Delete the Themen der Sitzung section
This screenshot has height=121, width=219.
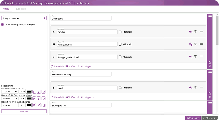[x=210, y=97]
